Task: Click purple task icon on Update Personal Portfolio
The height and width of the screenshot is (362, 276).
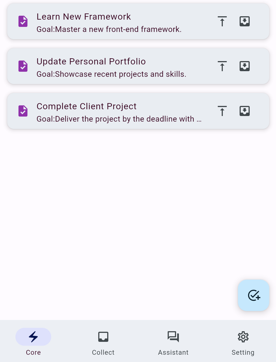Action: point(23,66)
